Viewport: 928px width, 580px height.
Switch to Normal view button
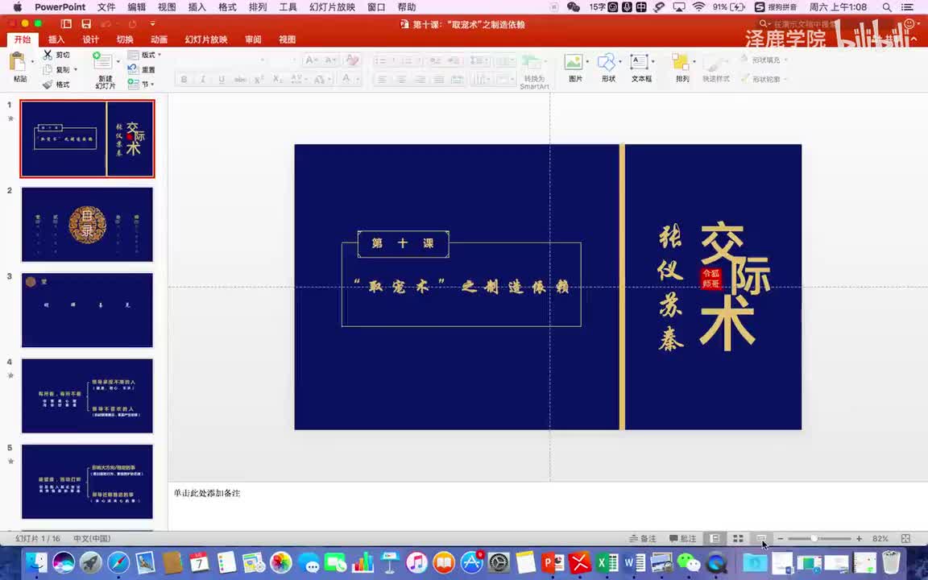click(715, 539)
